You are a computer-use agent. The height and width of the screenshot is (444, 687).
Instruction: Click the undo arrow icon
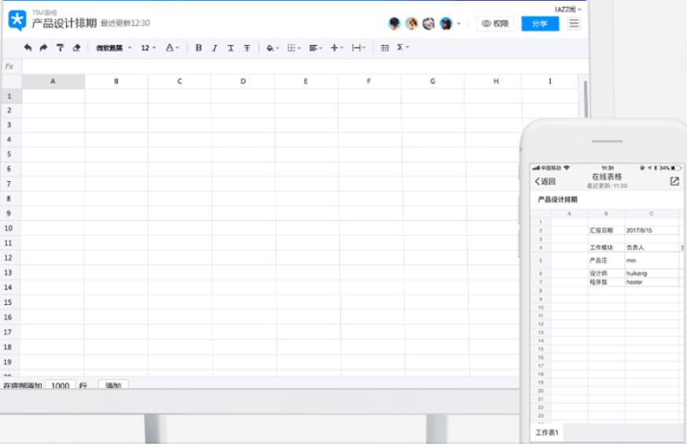[x=28, y=48]
